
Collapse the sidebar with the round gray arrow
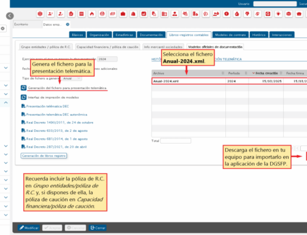10,16
